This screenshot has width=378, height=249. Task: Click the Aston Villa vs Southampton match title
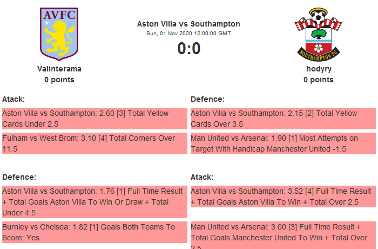tap(188, 24)
